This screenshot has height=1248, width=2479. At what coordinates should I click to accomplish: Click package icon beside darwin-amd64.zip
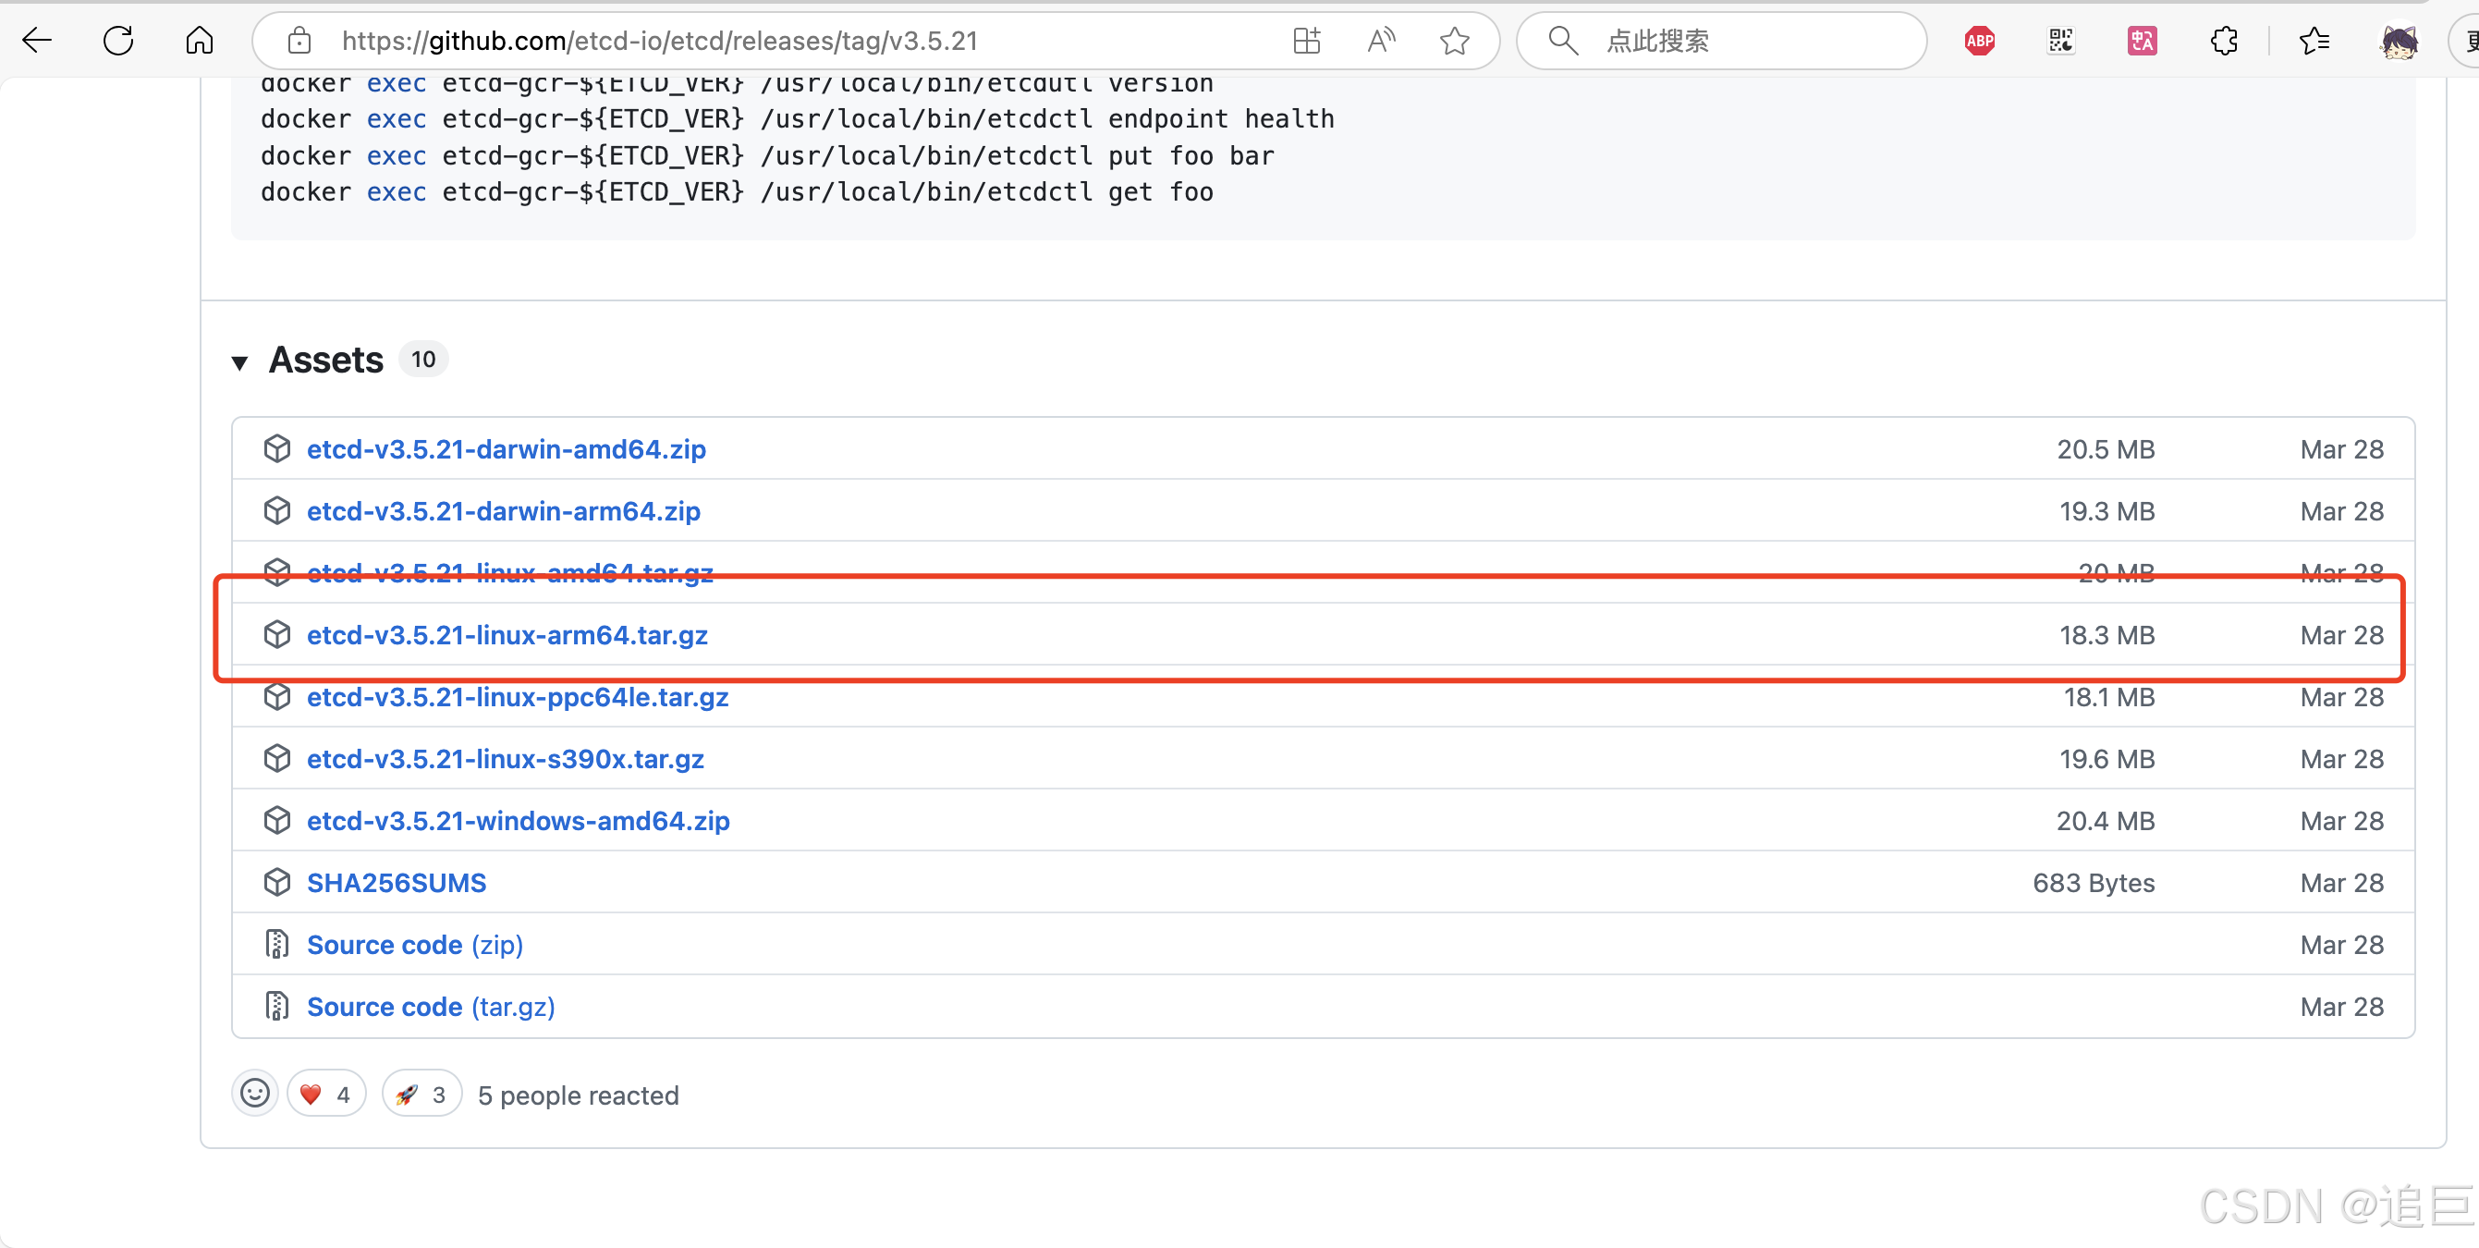click(277, 449)
